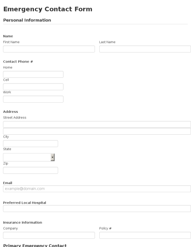Click the second Street Address line
The height and width of the screenshot is (247, 191).
(97, 131)
